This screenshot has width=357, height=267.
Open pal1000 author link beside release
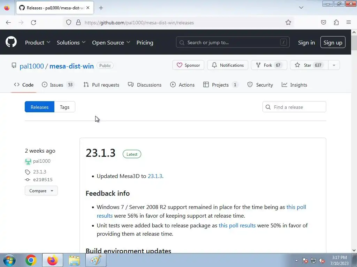coord(42,161)
